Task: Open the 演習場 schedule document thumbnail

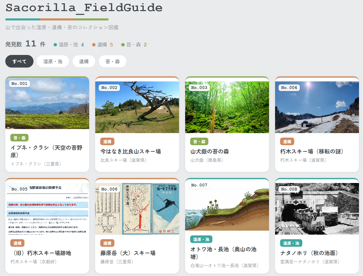Action: point(47,209)
